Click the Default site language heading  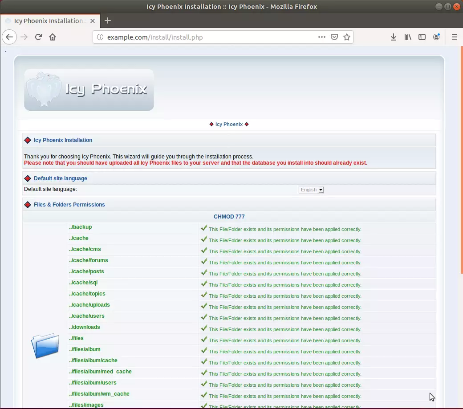tap(60, 178)
